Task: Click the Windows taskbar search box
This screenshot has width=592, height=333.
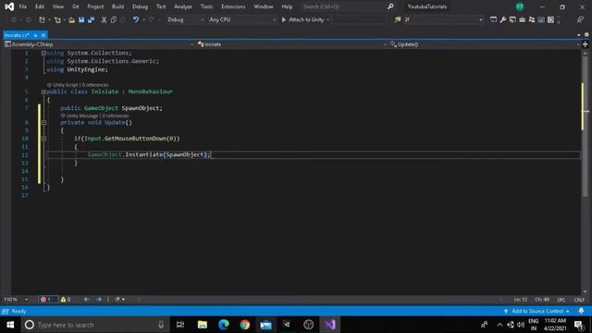Action: tap(95, 325)
